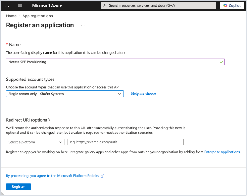Image resolution: width=247 pixels, height=196 pixels.
Task: Open the Azure apps grid launcher
Action: [x=7, y=5]
